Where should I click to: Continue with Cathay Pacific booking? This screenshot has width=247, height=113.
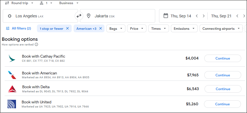(222, 58)
